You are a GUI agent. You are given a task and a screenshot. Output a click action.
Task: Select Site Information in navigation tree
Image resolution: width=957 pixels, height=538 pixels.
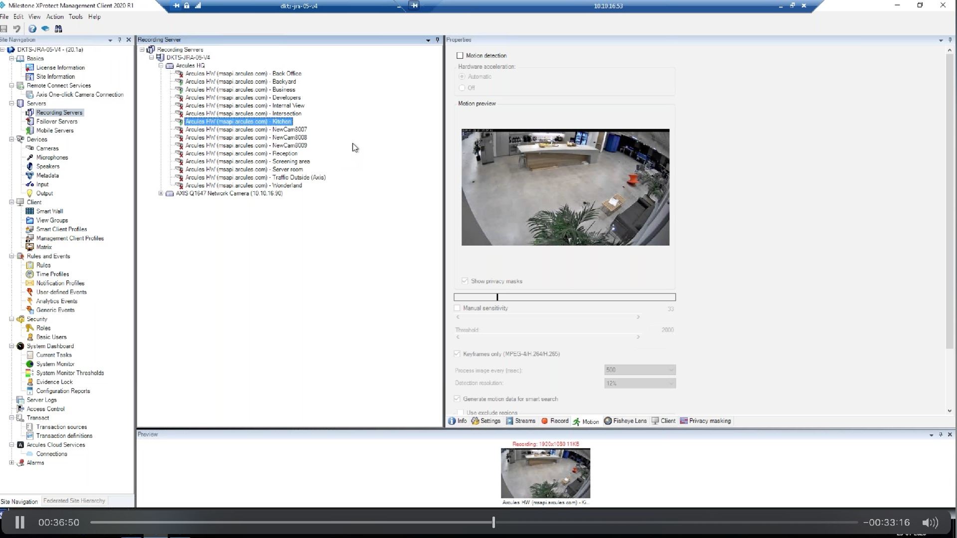55,77
